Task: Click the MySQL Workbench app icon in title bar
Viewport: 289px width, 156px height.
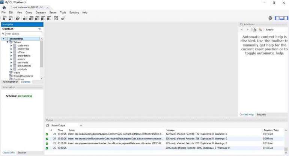Action: pyautogui.click(x=2, y=2)
